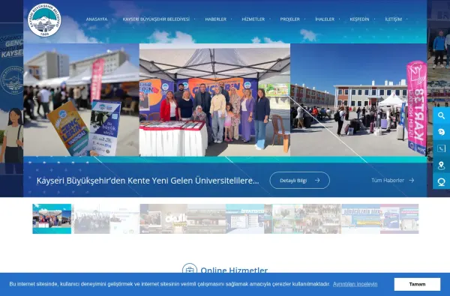Click the bottom icon in the side panel

[441, 181]
